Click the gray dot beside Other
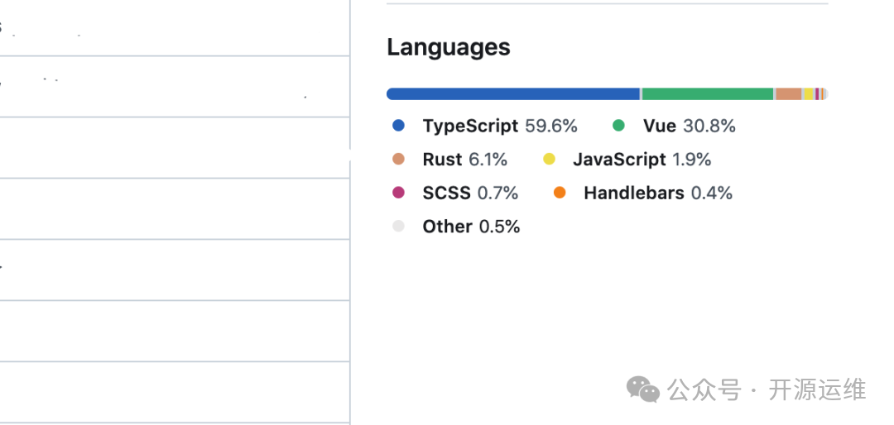 (x=399, y=227)
